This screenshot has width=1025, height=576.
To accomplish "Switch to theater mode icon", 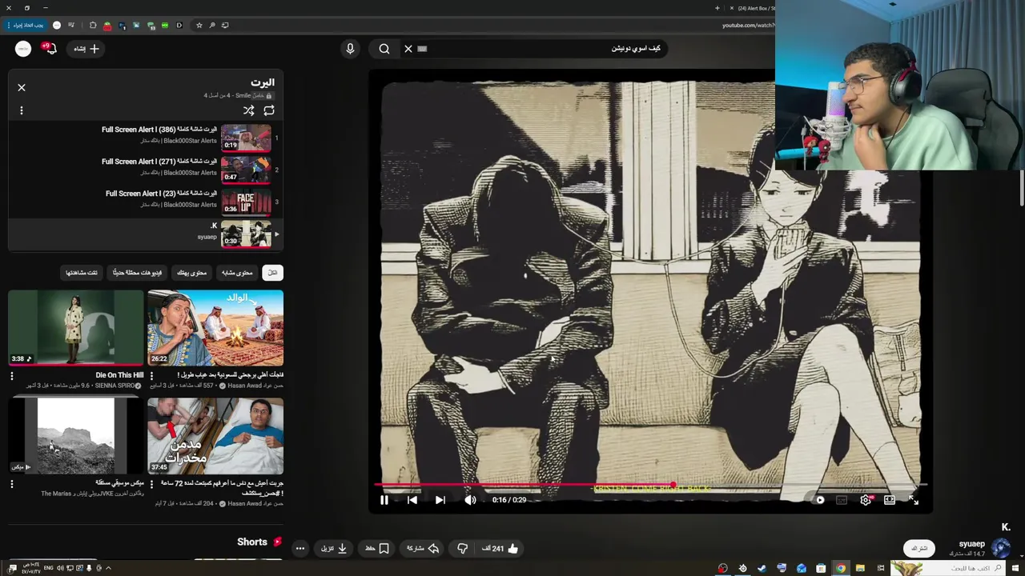I will pyautogui.click(x=890, y=500).
